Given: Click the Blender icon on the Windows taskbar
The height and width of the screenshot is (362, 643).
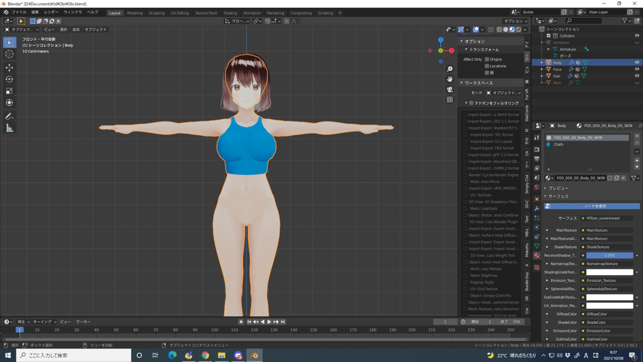Looking at the screenshot, I should click(x=254, y=355).
